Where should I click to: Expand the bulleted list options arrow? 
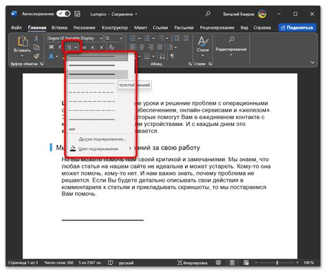tap(139, 39)
